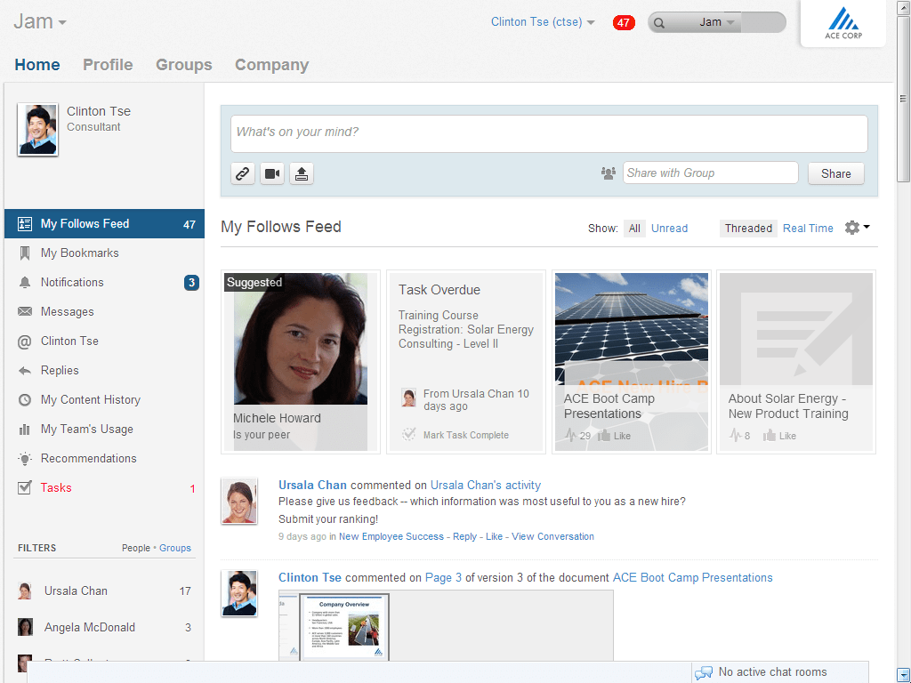Switch to the Groups tab
911x683 pixels.
(x=183, y=65)
